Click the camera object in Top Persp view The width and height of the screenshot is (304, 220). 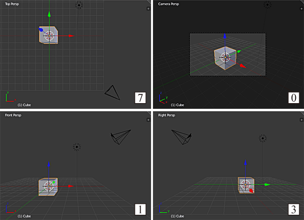(112, 92)
